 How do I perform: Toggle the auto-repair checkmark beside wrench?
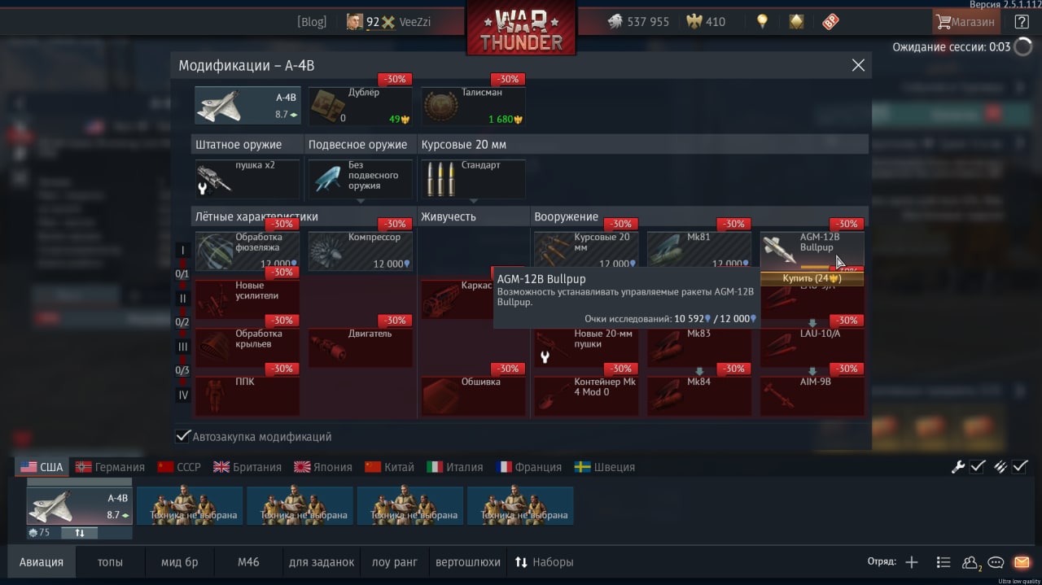tap(978, 467)
